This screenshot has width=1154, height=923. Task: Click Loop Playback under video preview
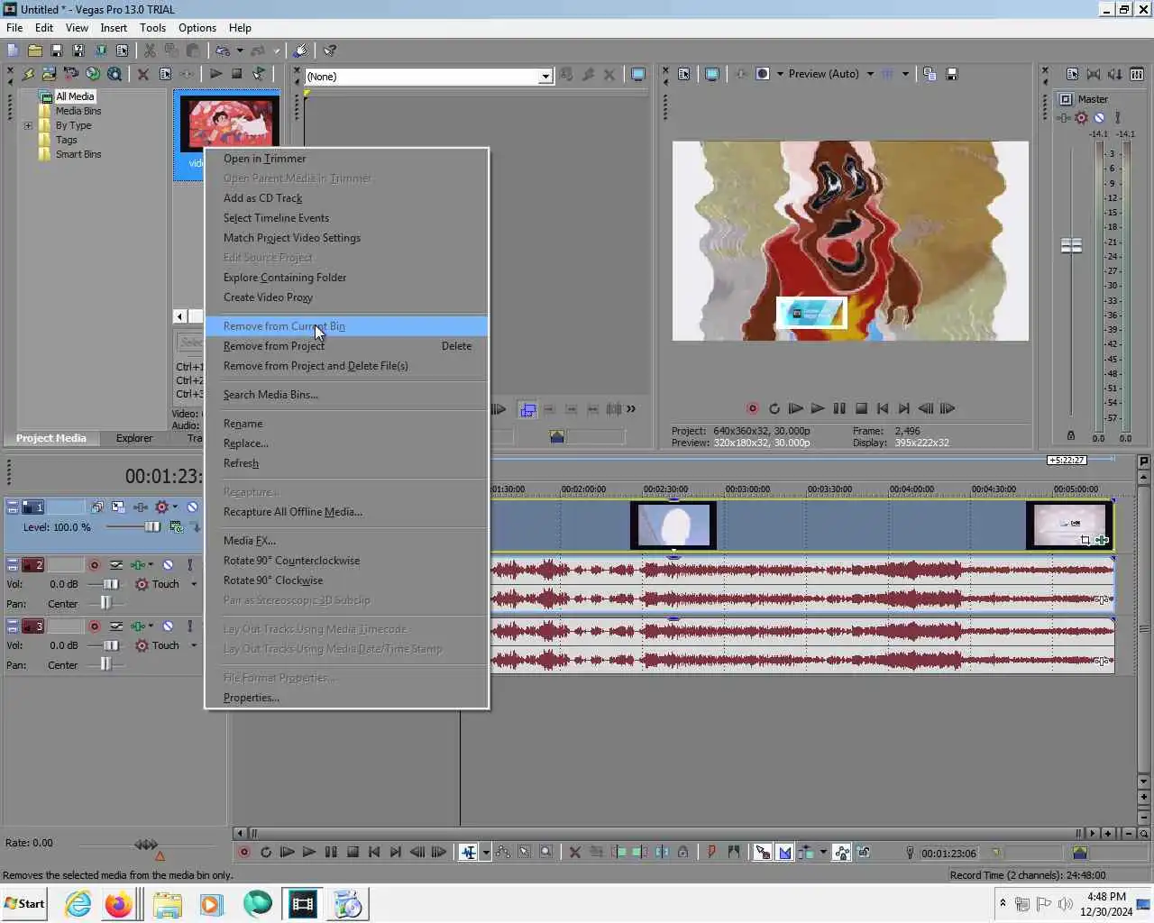(774, 408)
